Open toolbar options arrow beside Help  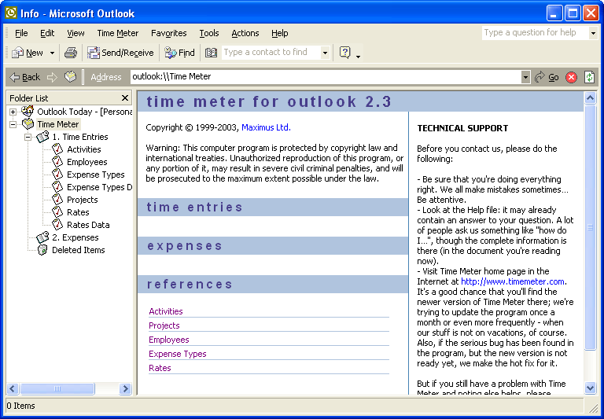(359, 57)
